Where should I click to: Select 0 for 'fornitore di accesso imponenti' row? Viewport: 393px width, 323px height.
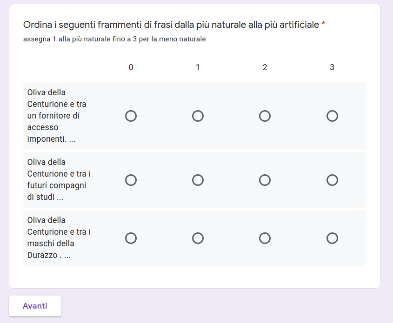click(131, 116)
